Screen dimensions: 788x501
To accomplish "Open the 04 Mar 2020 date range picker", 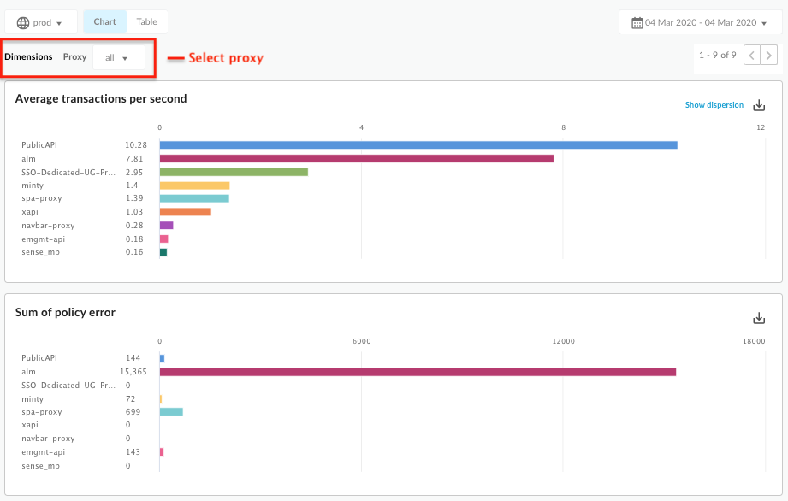I will [x=701, y=22].
